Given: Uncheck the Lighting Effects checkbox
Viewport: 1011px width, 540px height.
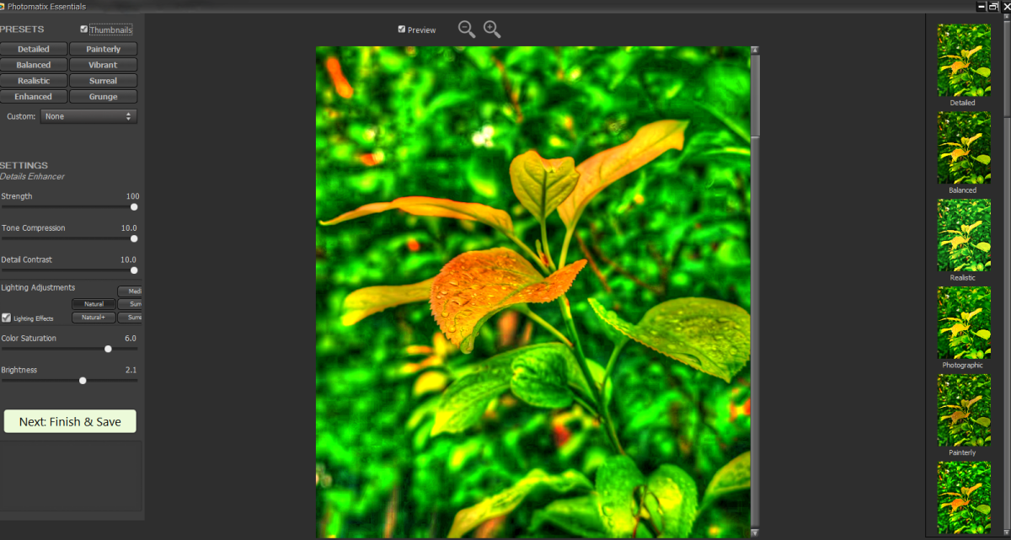Looking at the screenshot, I should click(7, 318).
